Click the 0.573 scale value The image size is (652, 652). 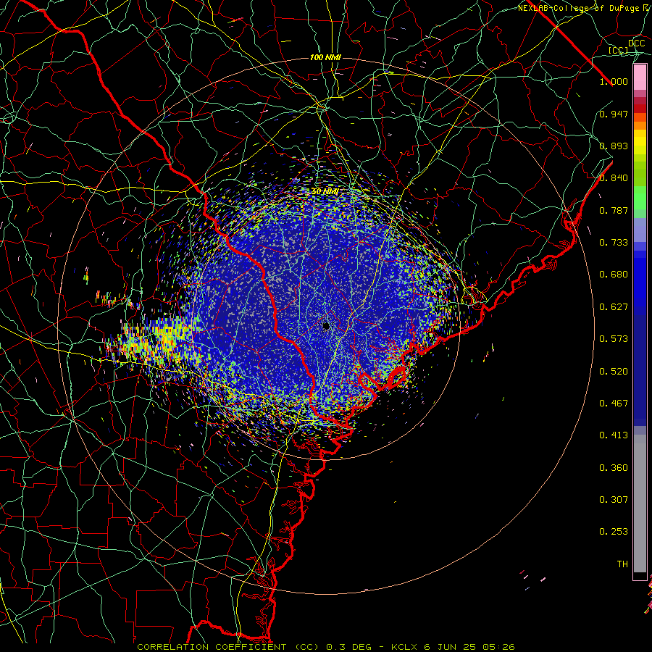click(614, 339)
